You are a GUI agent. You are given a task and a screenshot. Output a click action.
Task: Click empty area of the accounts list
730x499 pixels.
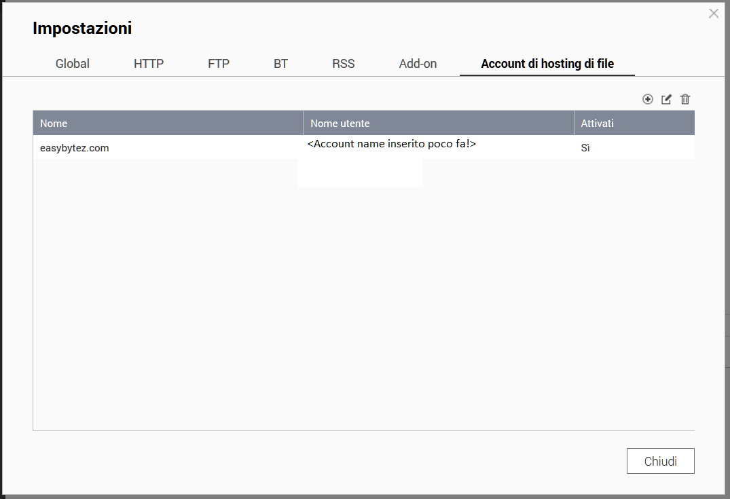(x=363, y=306)
